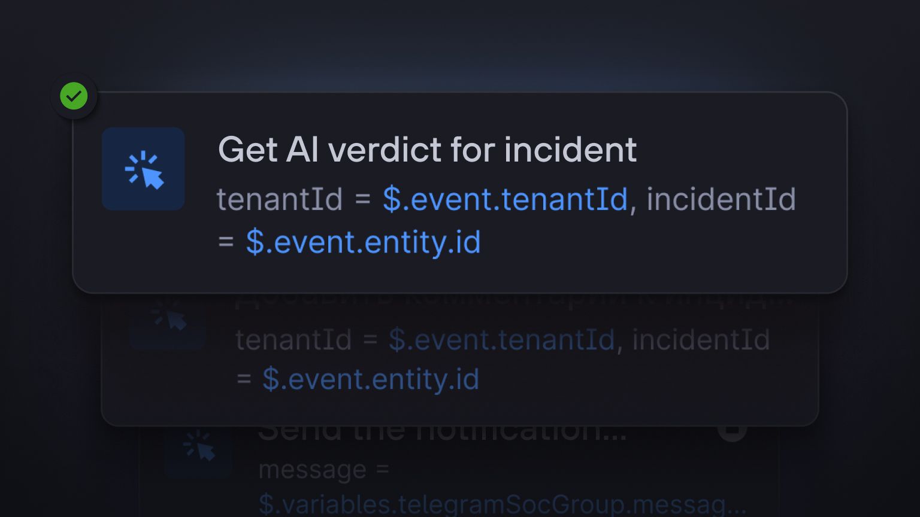
Task: Click the green checkmark status badge
Action: tap(74, 96)
